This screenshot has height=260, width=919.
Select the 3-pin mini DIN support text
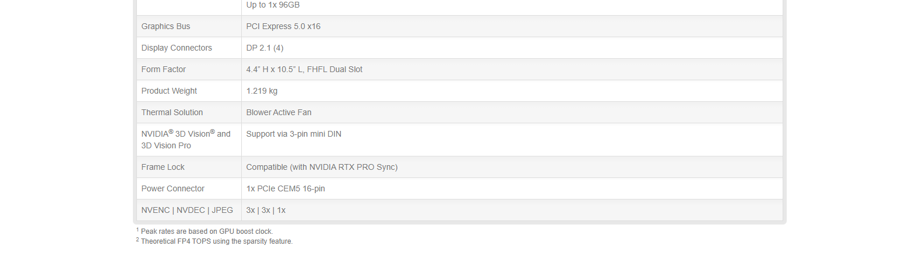294,134
